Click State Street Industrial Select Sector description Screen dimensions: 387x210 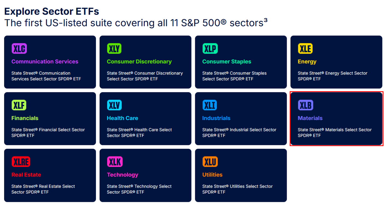click(x=239, y=132)
